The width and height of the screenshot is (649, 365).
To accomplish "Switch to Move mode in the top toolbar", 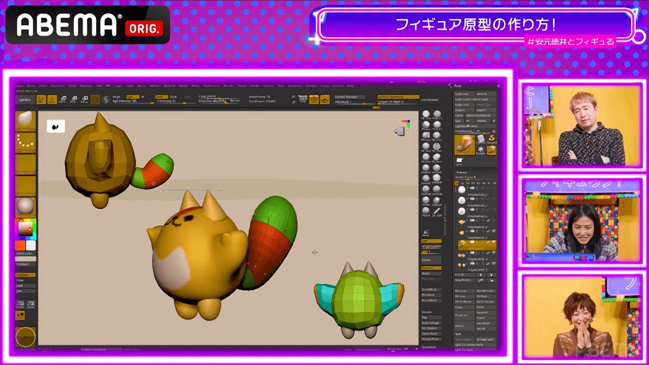I will click(x=63, y=99).
